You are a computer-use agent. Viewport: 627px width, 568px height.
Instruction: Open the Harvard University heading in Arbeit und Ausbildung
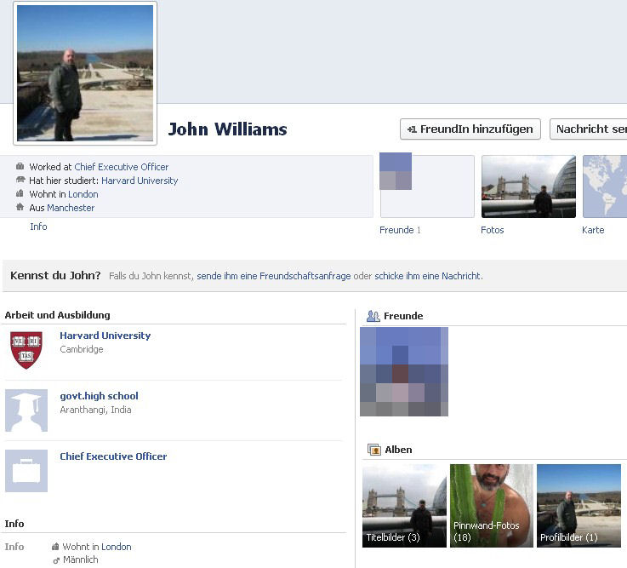105,336
